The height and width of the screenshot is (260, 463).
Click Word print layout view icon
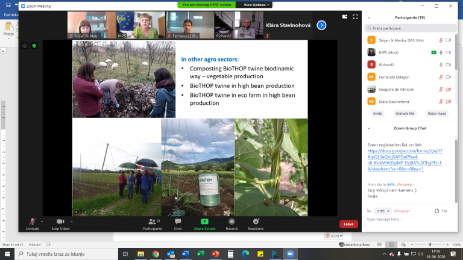[x=391, y=245]
